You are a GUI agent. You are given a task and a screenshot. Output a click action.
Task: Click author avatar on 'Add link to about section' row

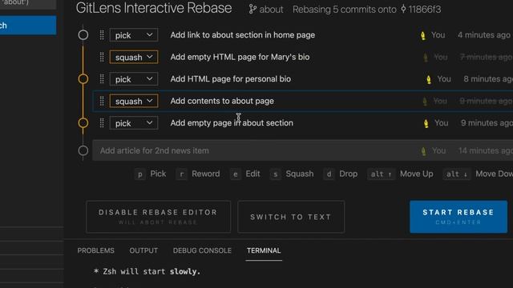coord(422,35)
